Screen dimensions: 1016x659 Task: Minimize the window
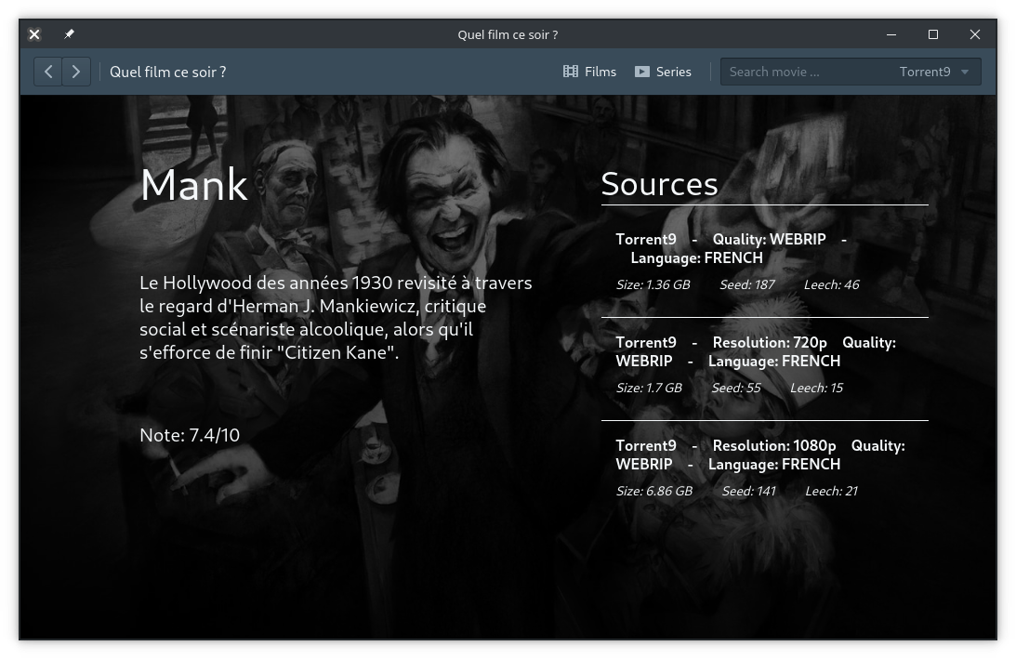891,34
